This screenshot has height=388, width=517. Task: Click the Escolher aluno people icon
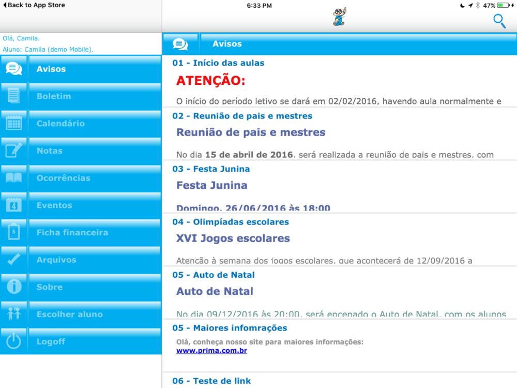coord(14,314)
